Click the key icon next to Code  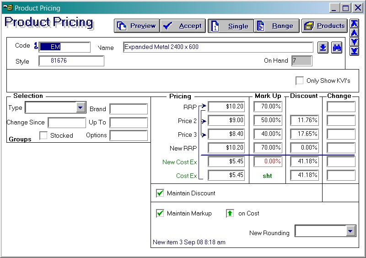(36, 46)
